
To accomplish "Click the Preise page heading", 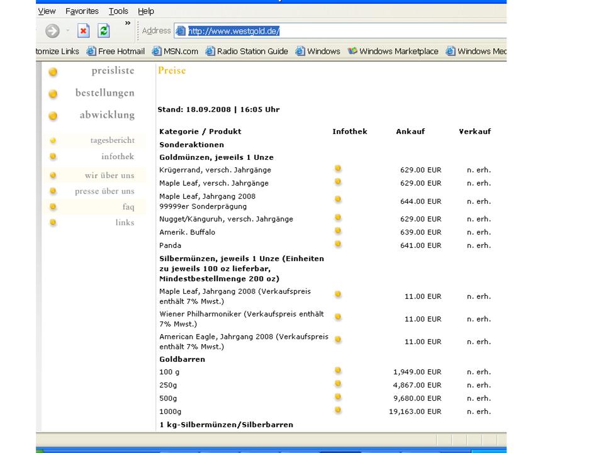I will [x=172, y=70].
